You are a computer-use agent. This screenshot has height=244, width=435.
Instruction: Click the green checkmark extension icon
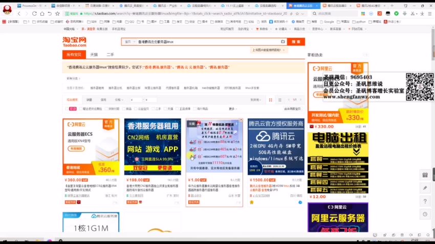coord(397,14)
